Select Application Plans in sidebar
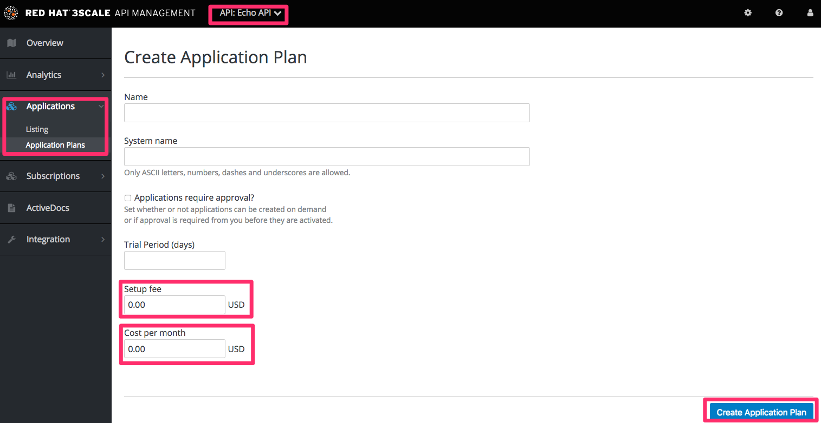821x423 pixels. pyautogui.click(x=55, y=145)
